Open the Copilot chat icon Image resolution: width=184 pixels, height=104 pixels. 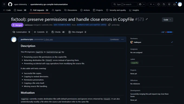[140, 4]
